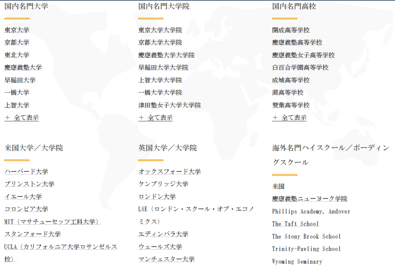Open 京都大学大学院 link
The width and height of the screenshot is (395, 265).
160,42
